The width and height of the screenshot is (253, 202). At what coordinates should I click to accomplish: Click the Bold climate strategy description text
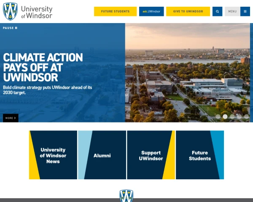[x=47, y=90]
